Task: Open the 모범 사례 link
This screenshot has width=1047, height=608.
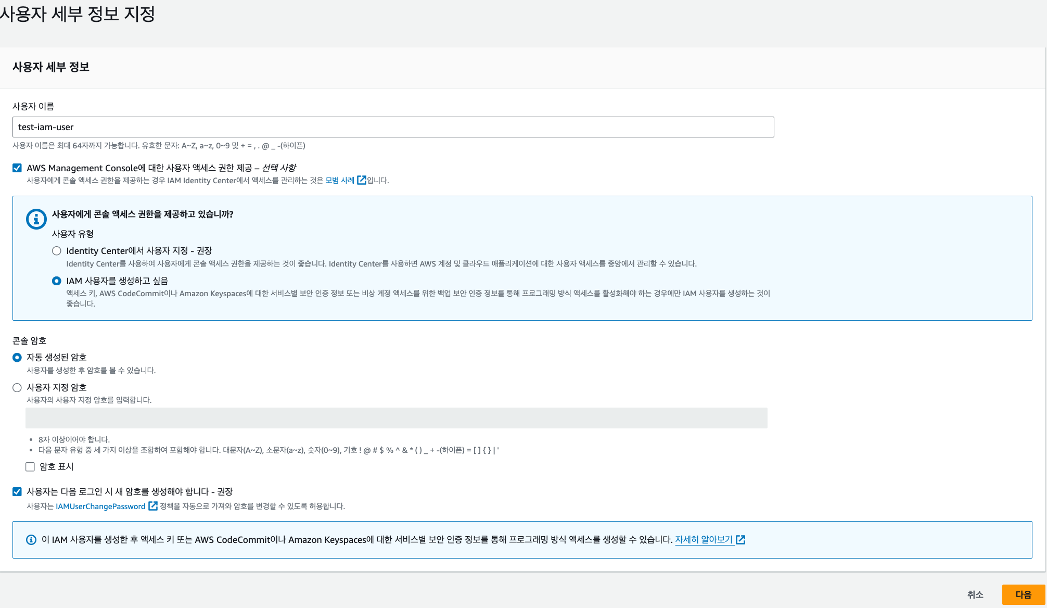Action: 340,180
